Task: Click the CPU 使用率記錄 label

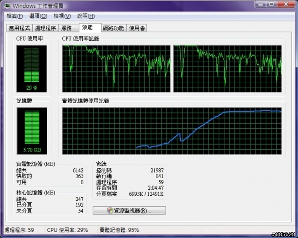Action: click(x=81, y=39)
